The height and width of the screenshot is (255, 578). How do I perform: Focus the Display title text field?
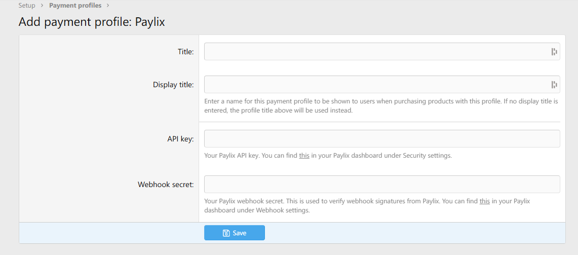382,85
